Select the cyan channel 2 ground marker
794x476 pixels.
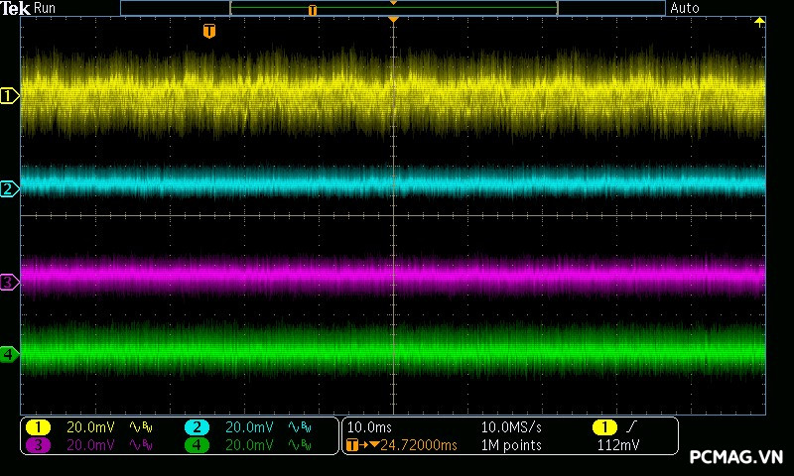9,188
